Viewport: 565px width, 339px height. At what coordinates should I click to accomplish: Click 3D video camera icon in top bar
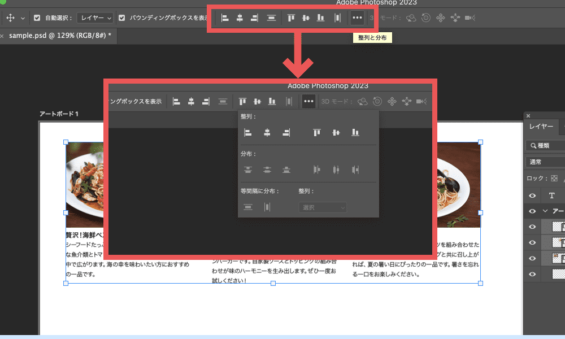click(470, 18)
